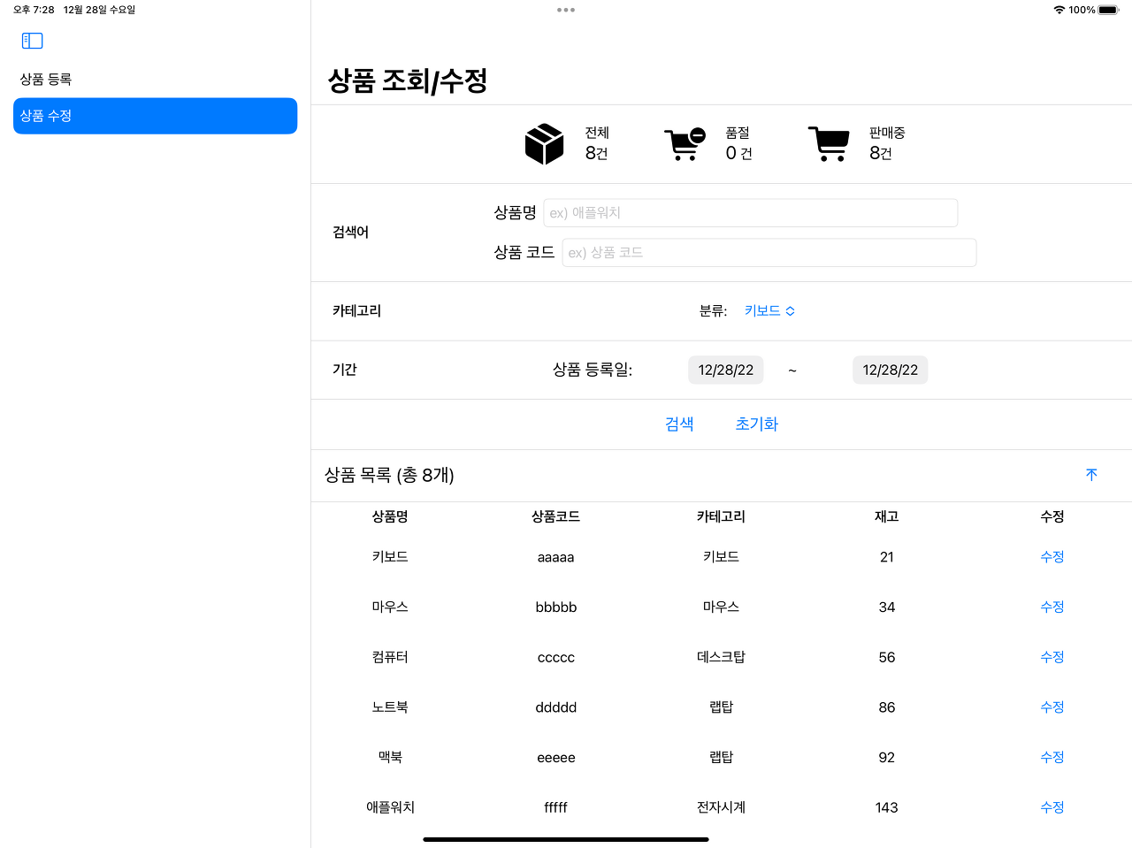Viewport: 1132px width, 848px height.
Task: Click the 재고 column header
Action: tap(886, 516)
